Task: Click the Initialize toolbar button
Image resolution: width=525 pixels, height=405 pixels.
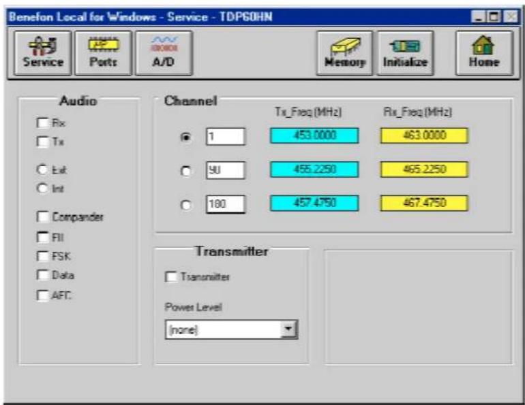Action: click(x=405, y=53)
